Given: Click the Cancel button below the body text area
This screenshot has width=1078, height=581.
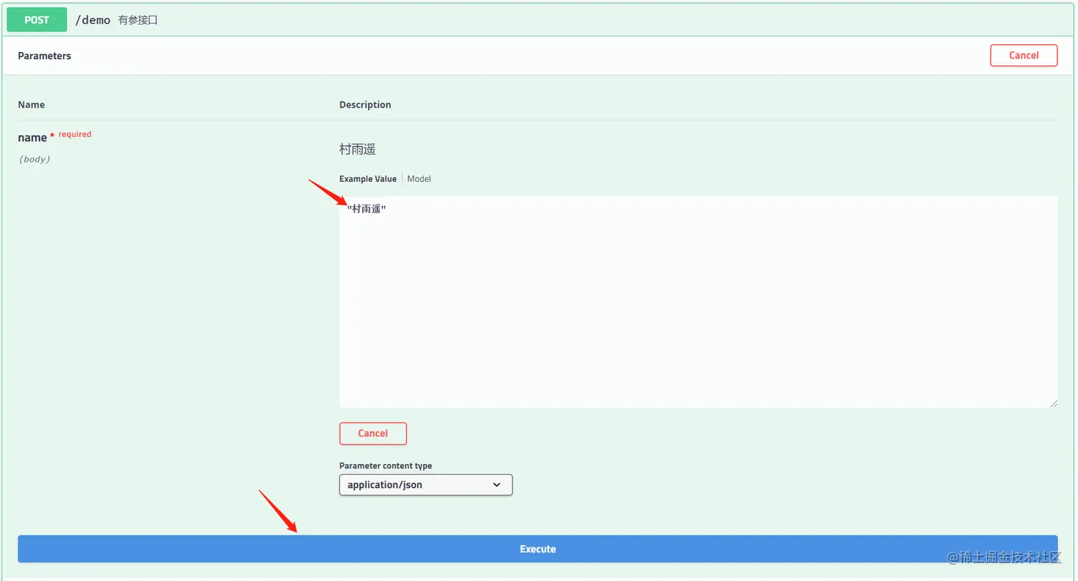Looking at the screenshot, I should pos(373,433).
